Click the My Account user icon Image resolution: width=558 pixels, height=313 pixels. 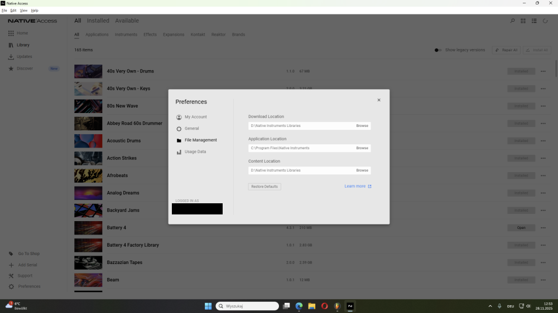coord(179,118)
